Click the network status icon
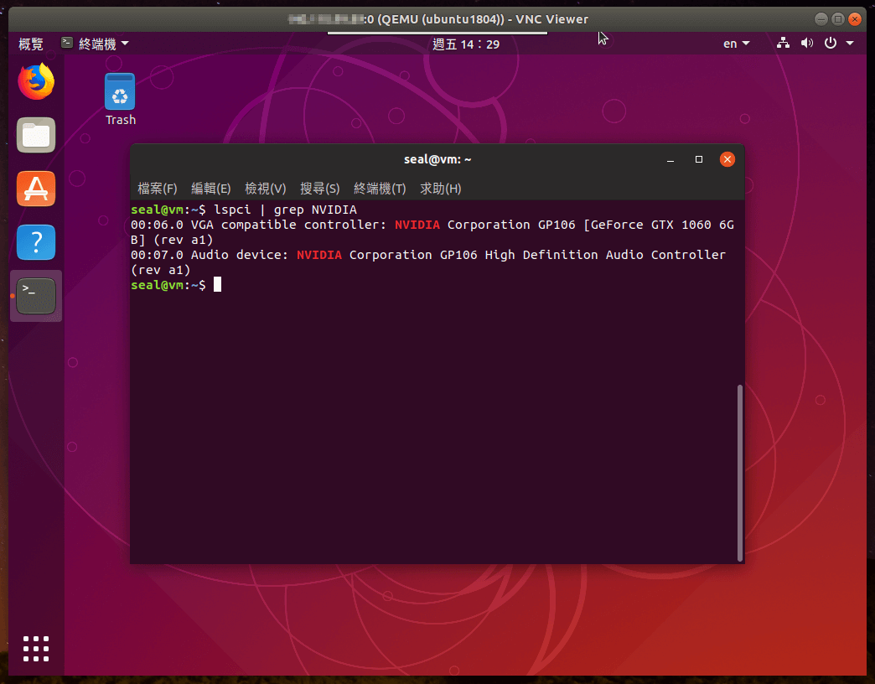 pos(783,44)
